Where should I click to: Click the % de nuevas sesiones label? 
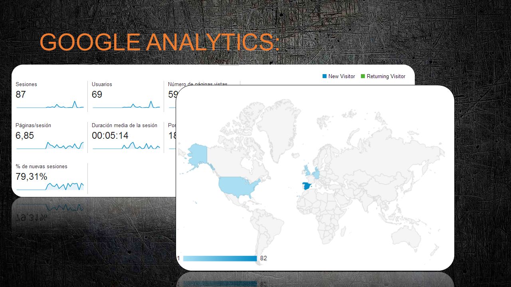pyautogui.click(x=42, y=166)
